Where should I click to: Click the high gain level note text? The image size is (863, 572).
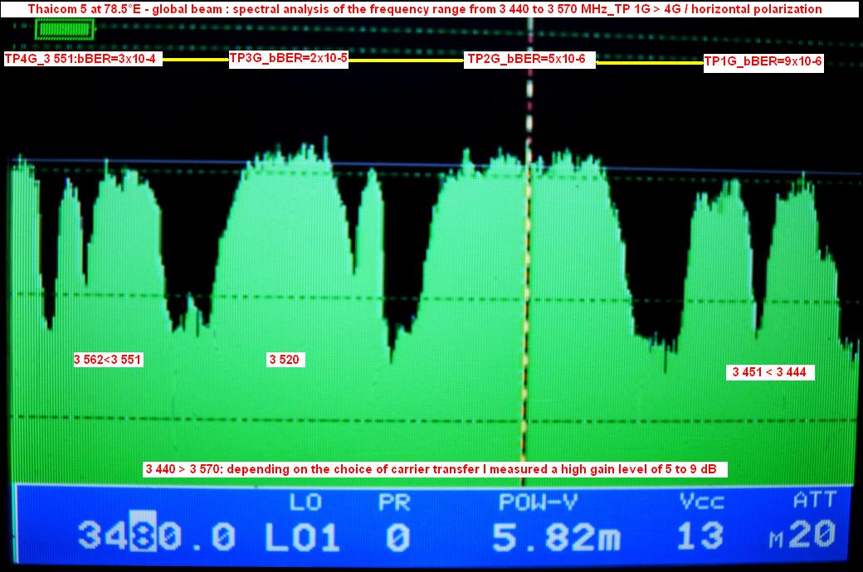[x=435, y=470]
